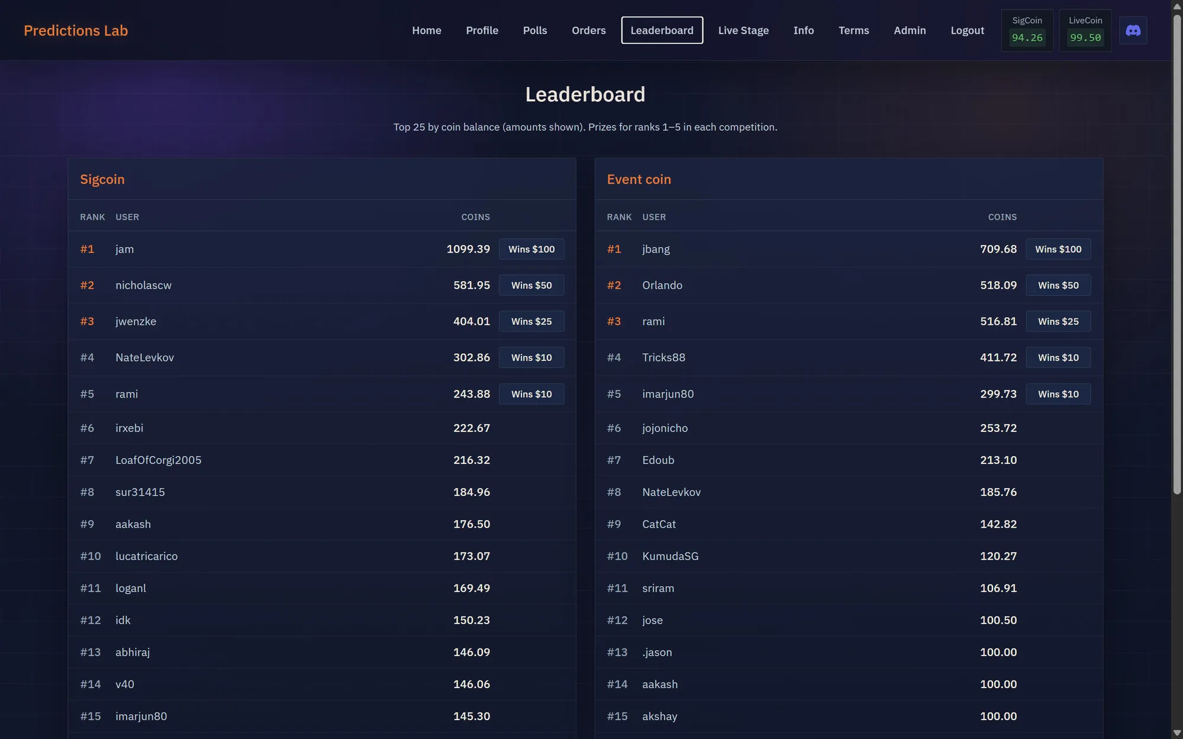Select user irxebi in Sigcoin table

[129, 428]
